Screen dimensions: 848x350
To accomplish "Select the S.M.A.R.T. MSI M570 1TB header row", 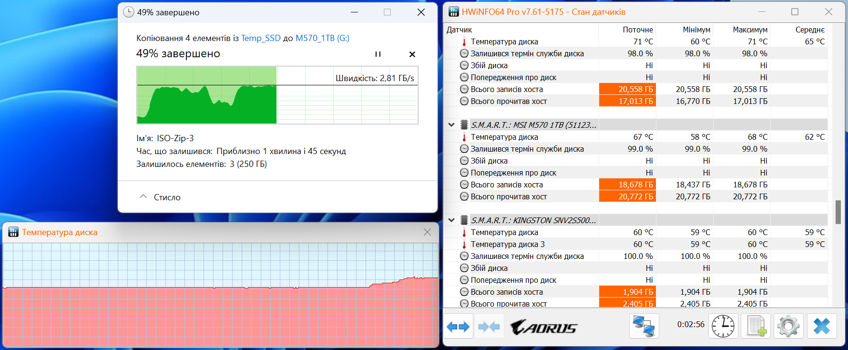I will click(x=636, y=125).
